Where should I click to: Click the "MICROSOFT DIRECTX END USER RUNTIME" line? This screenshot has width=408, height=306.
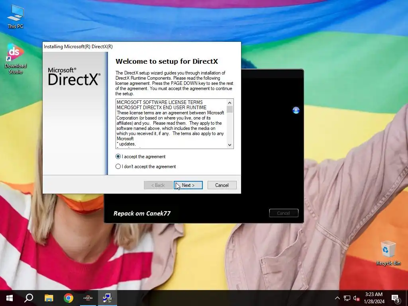point(161,108)
